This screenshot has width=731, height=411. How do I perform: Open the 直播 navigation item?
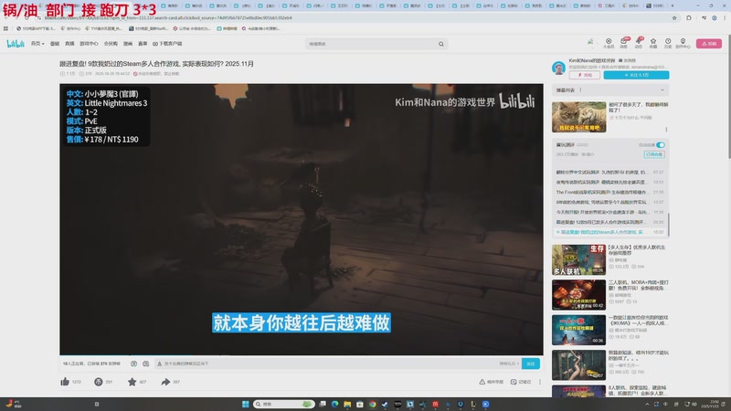(x=69, y=43)
